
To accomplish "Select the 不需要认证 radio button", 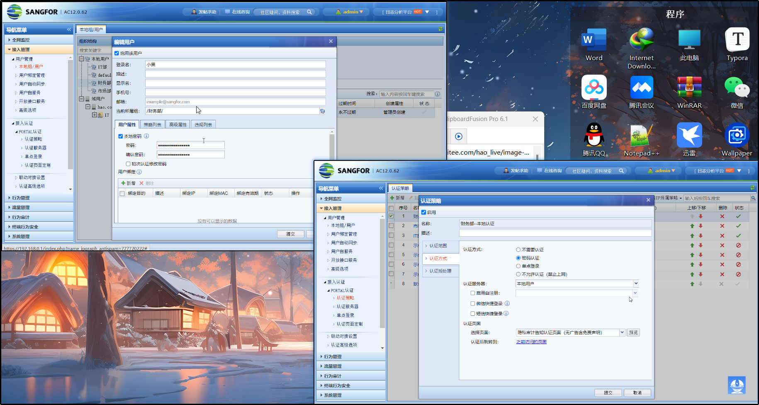I will click(518, 250).
